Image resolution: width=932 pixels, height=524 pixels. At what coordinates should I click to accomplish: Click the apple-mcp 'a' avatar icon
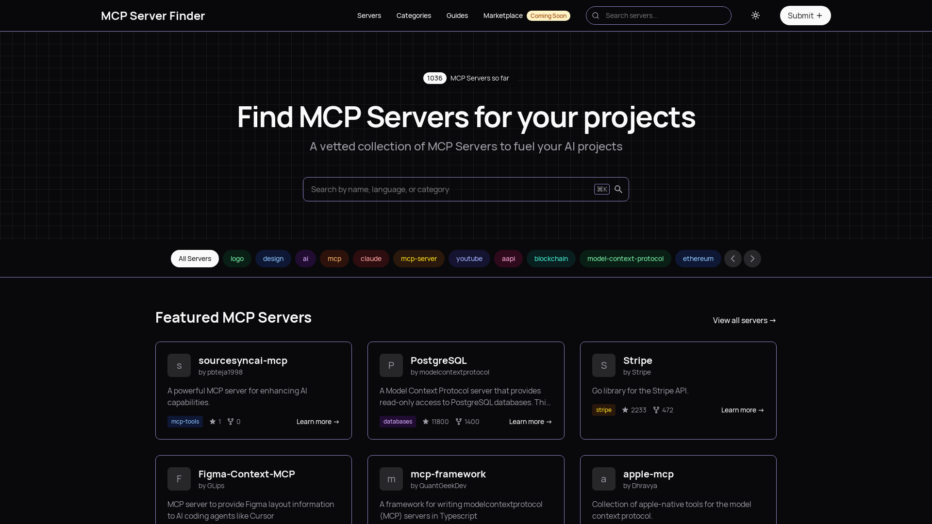click(x=604, y=479)
